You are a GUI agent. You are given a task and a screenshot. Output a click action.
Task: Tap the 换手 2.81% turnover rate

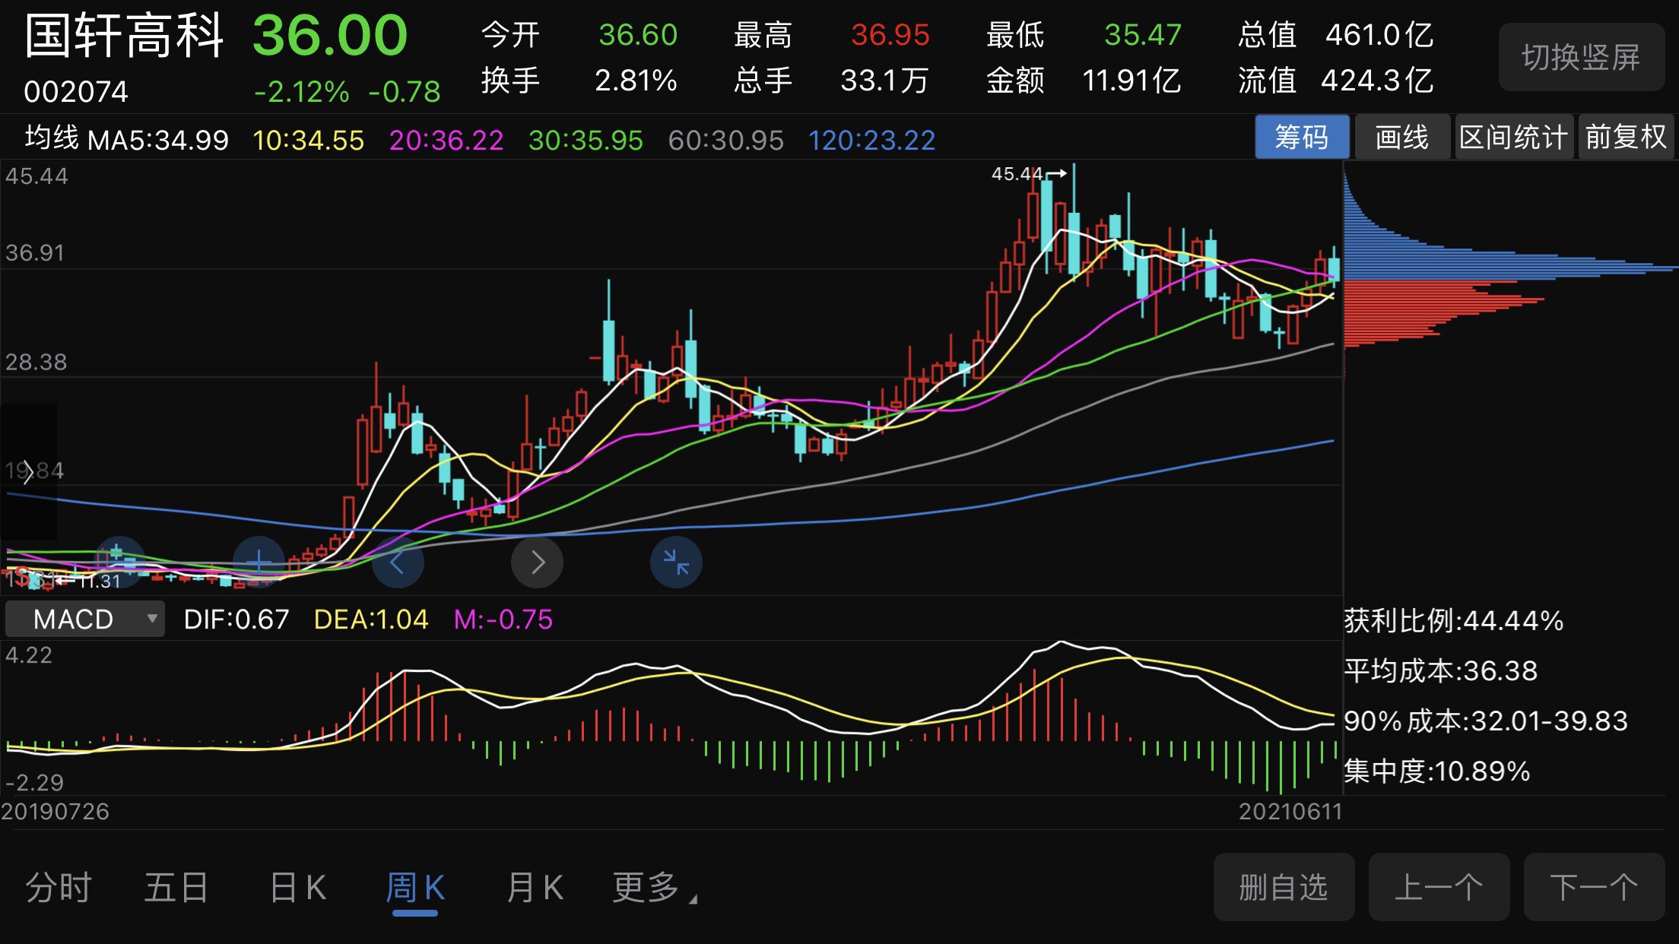(x=636, y=81)
